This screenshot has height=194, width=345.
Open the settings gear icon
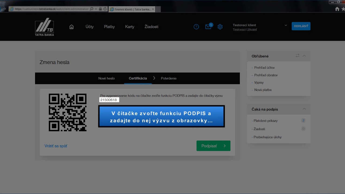220,27
